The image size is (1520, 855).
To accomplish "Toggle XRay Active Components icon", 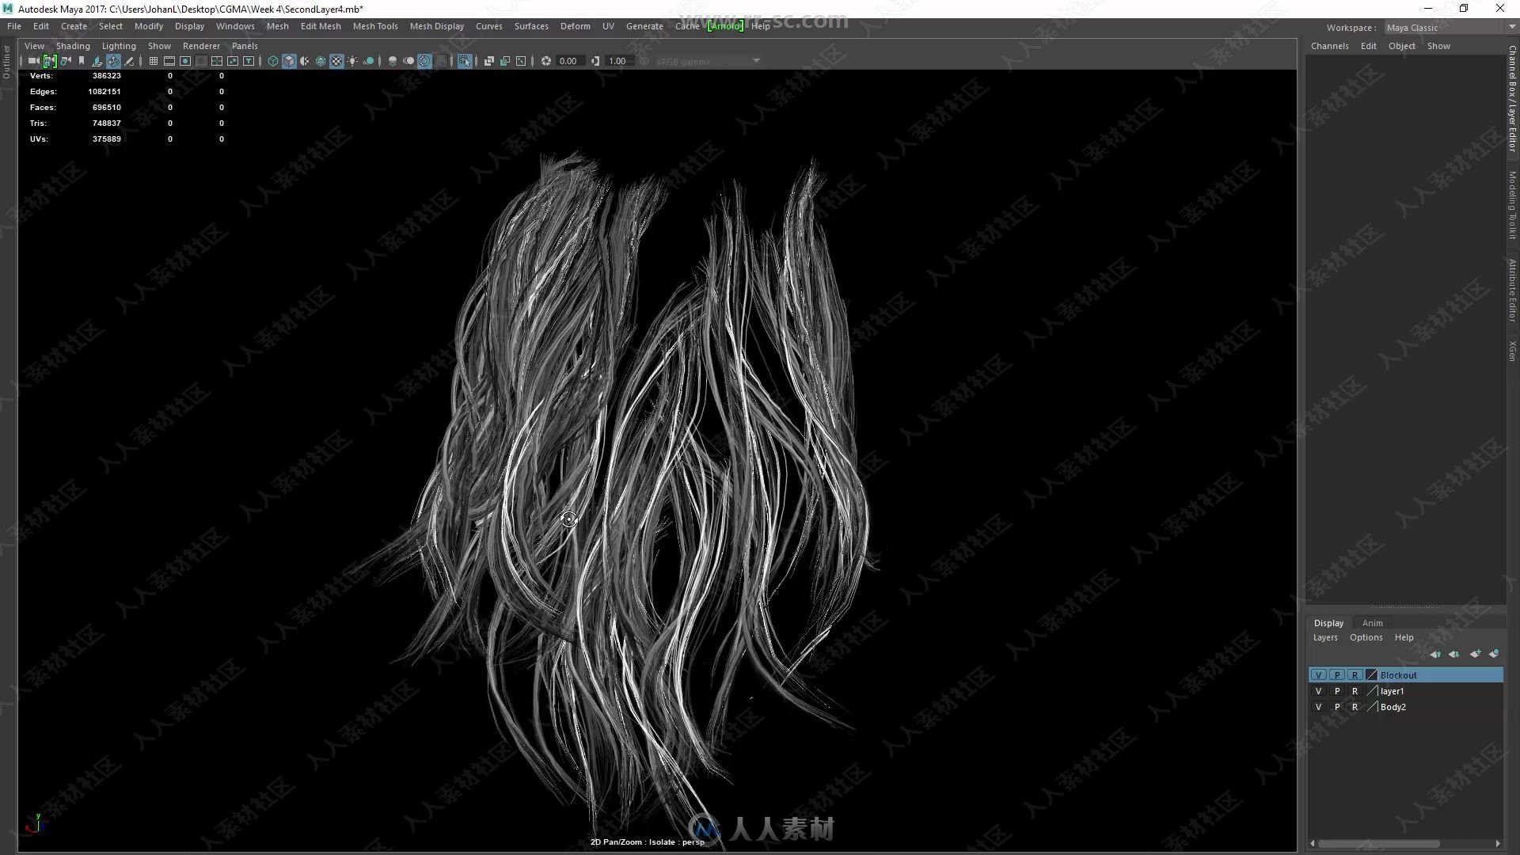I will [504, 61].
